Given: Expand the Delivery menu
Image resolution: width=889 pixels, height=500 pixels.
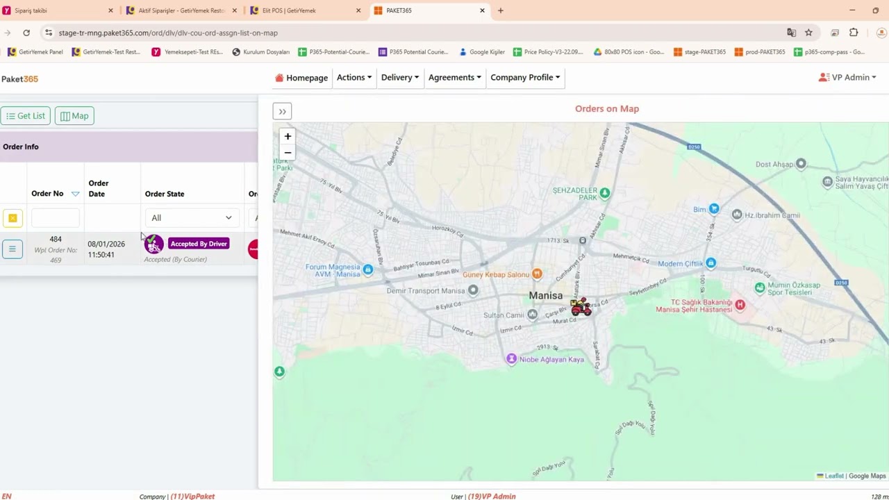Looking at the screenshot, I should (x=400, y=77).
